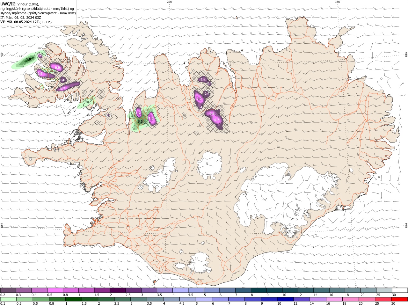
Task: Click the 'IT: Mán. 06. 05. 2024 03Z' line
Action: (20, 18)
